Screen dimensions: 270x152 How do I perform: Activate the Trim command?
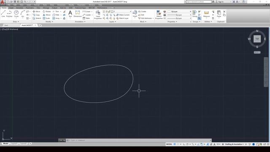[x=56, y=11]
